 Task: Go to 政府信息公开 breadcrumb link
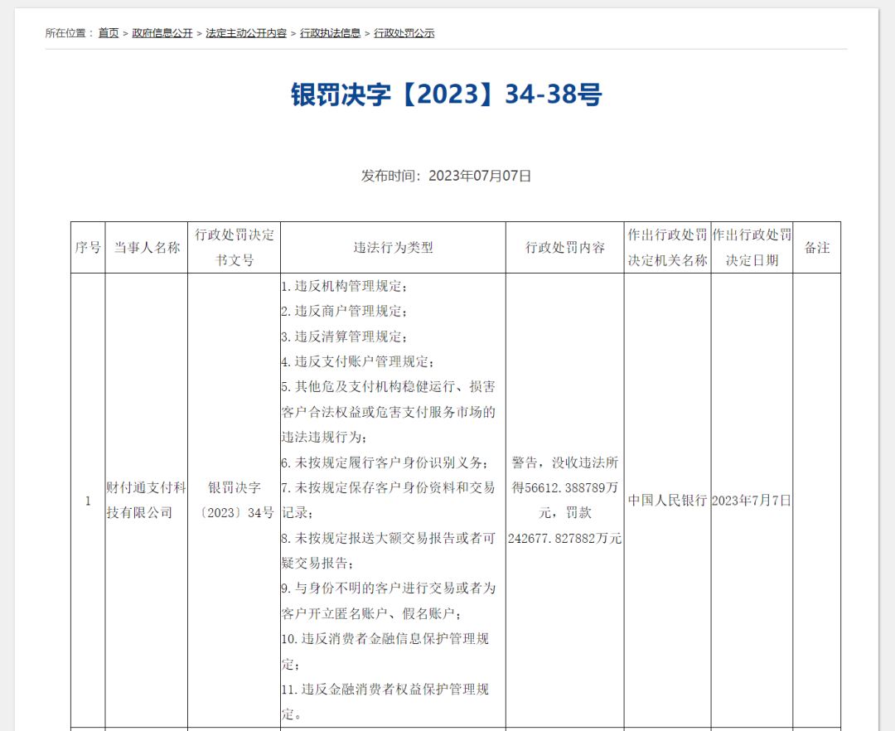point(162,33)
